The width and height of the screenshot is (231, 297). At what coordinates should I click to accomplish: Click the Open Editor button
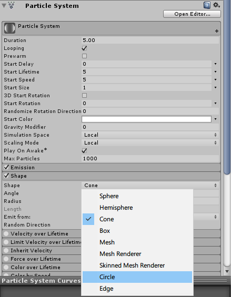point(192,14)
